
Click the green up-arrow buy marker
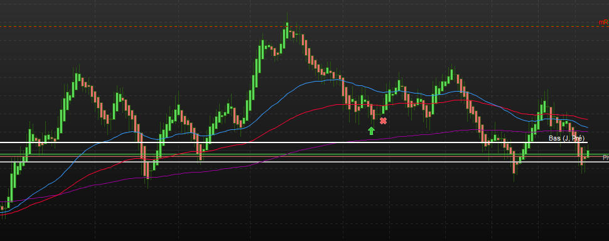371,131
